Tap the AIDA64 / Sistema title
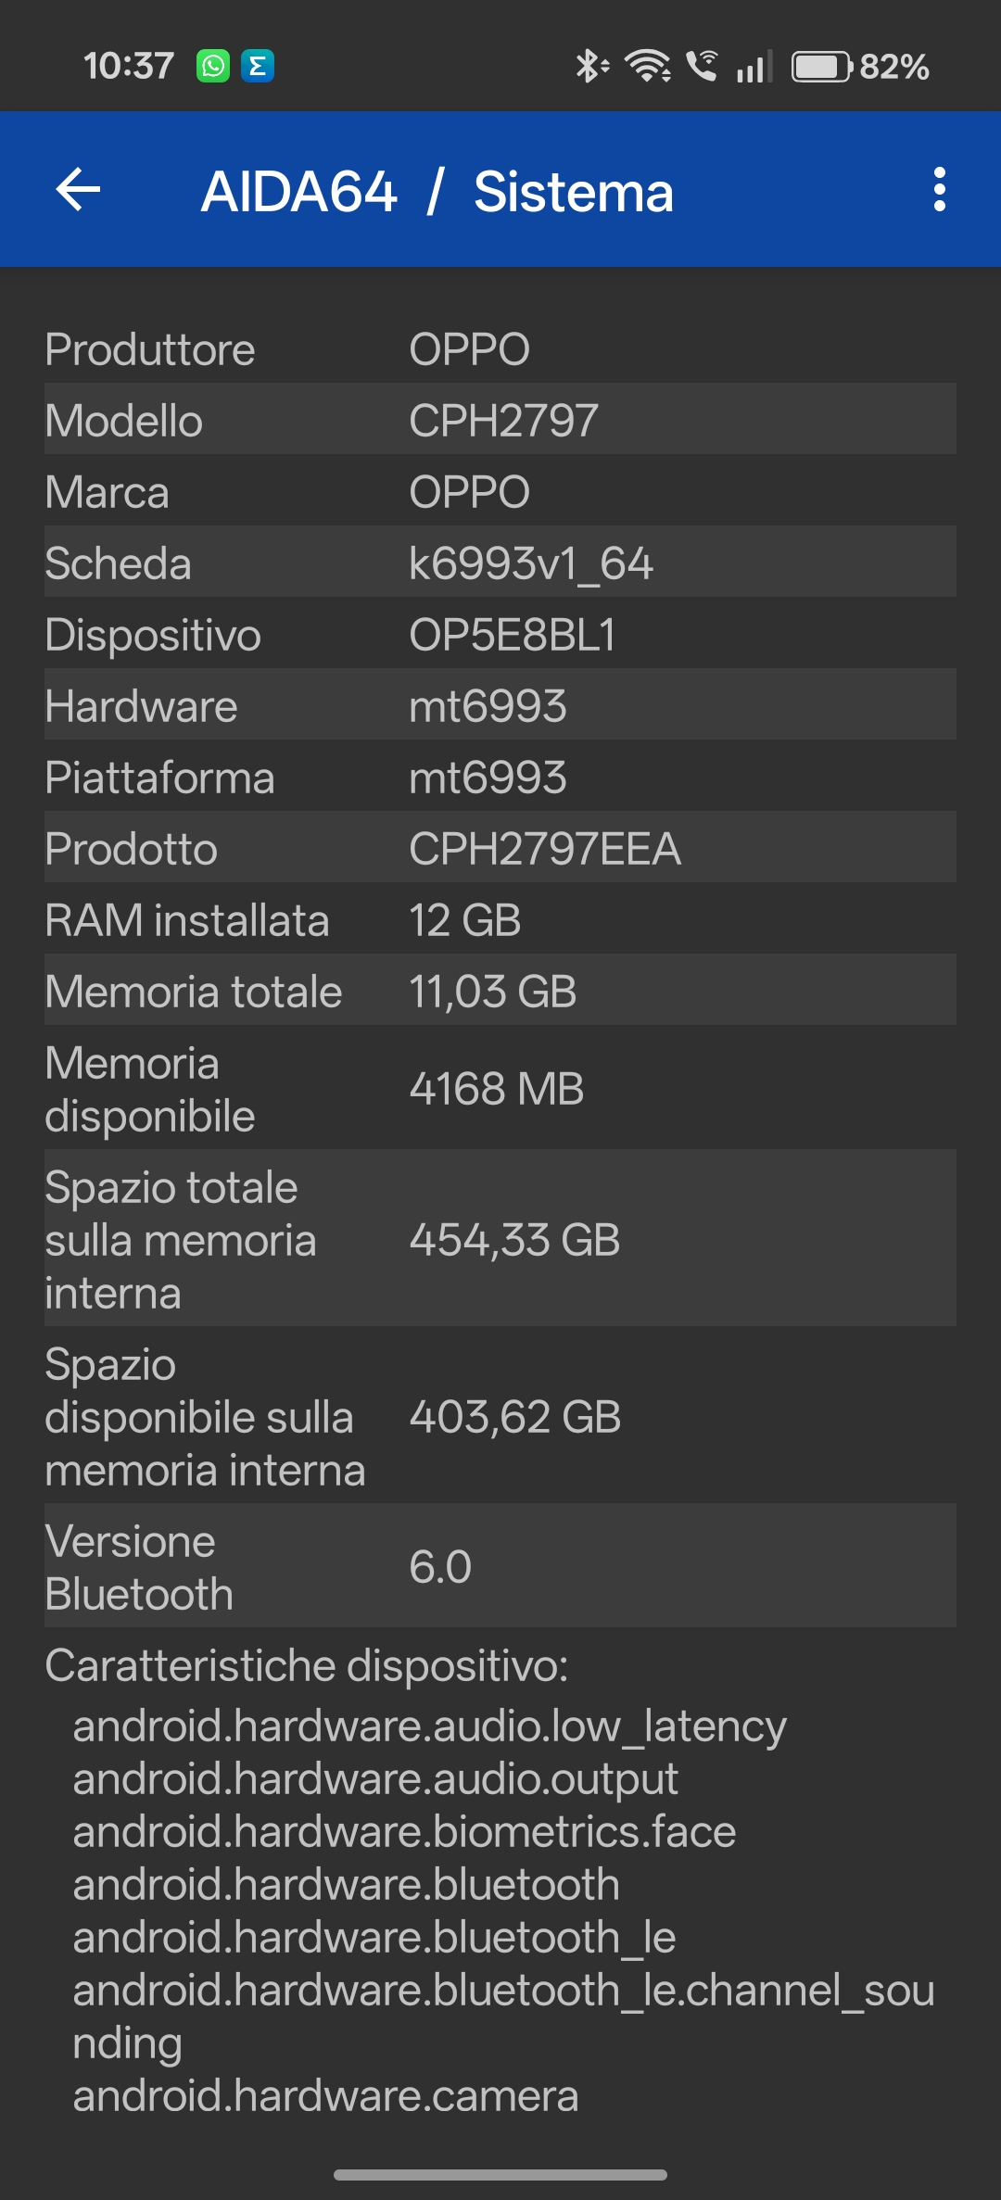The image size is (1001, 2200). point(437,192)
